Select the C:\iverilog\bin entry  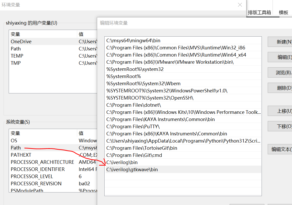183,162
